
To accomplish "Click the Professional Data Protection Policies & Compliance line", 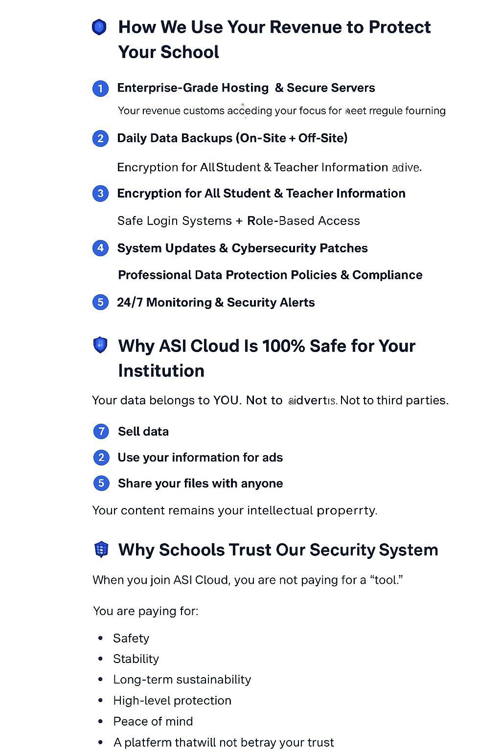I will coord(270,275).
